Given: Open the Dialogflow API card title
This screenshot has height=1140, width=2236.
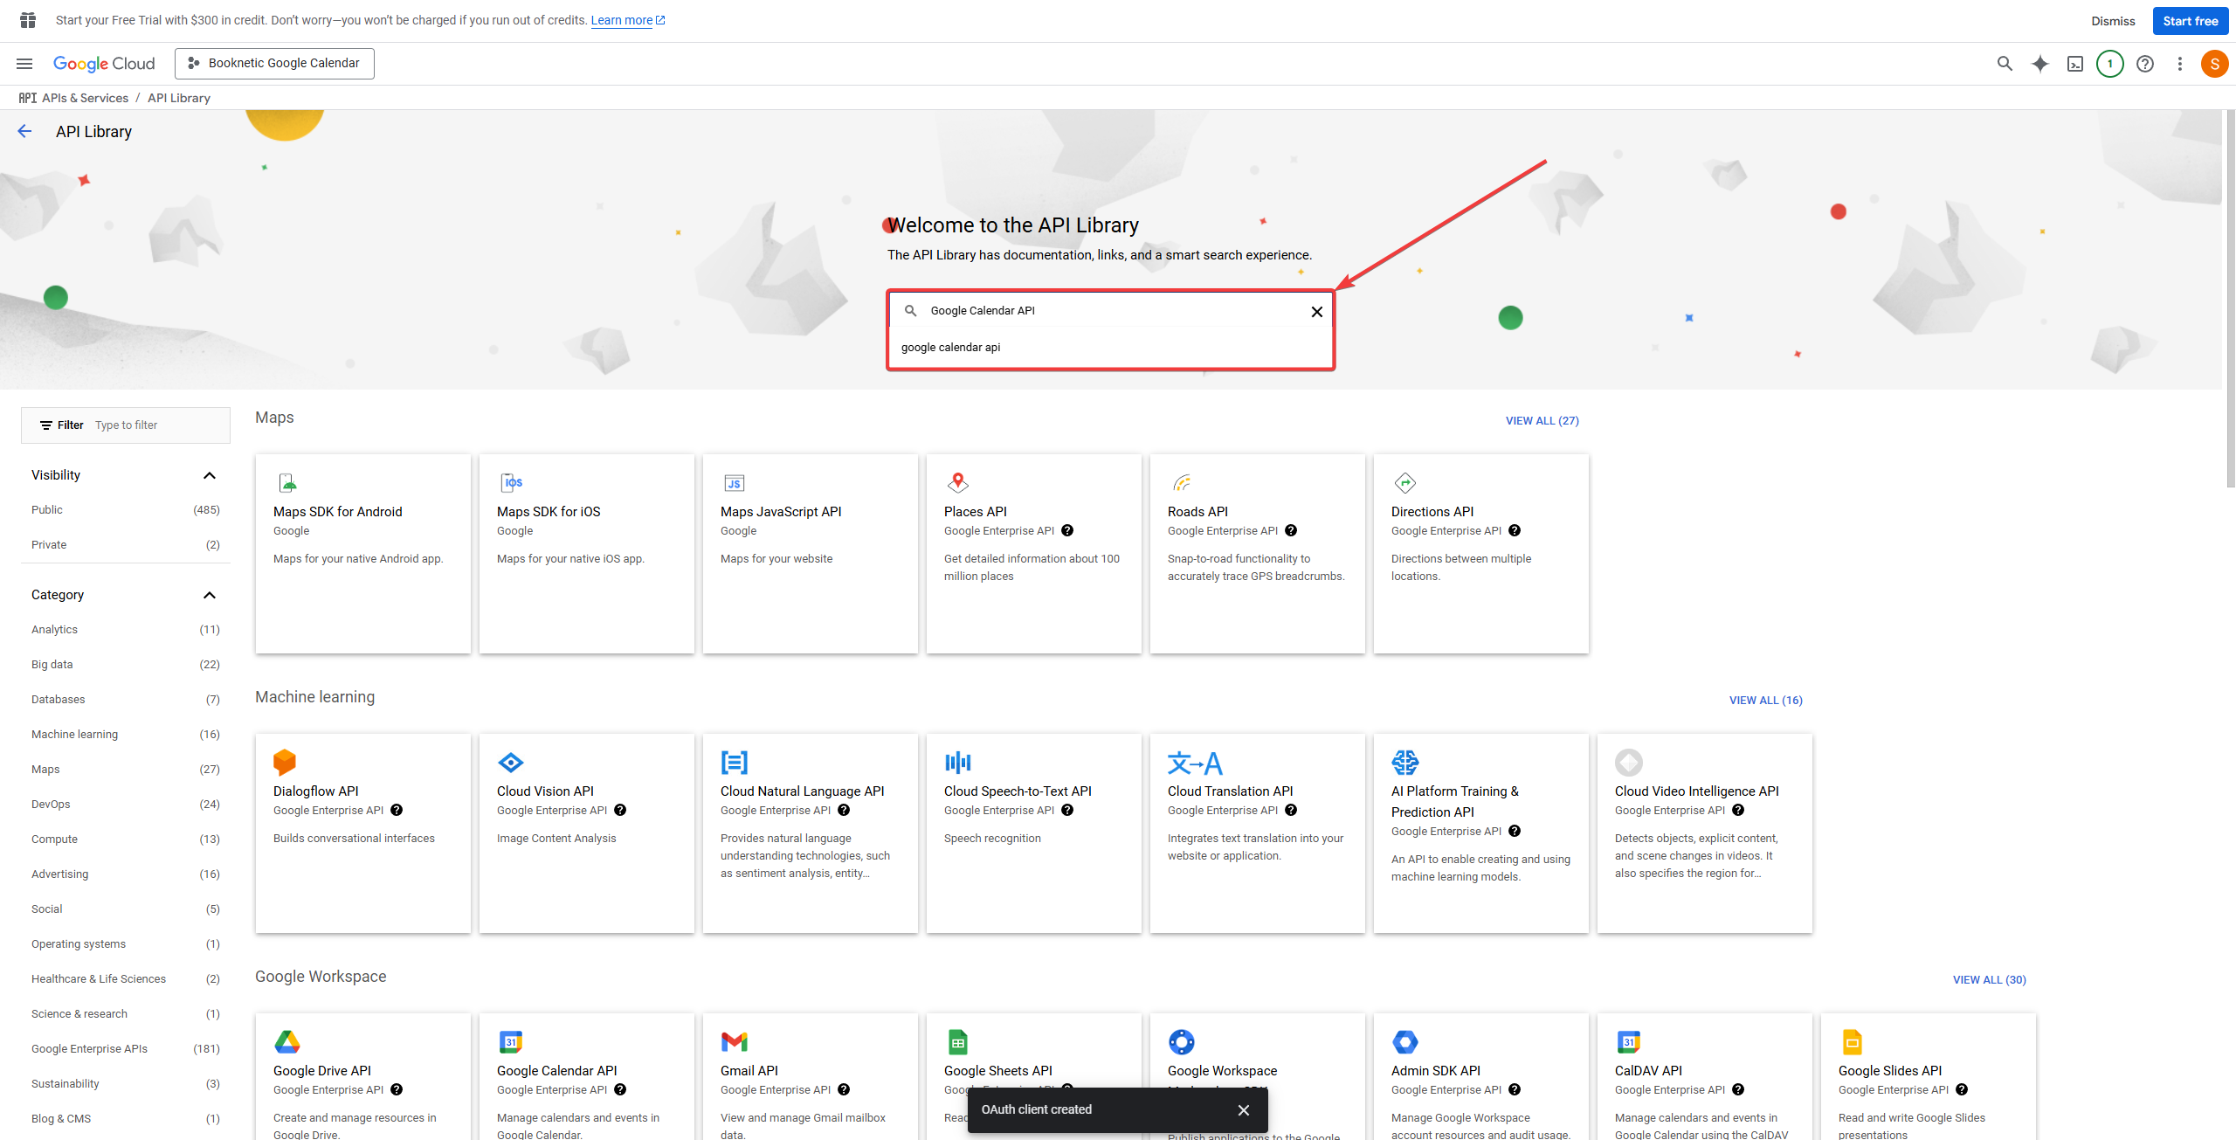Looking at the screenshot, I should (x=316, y=791).
